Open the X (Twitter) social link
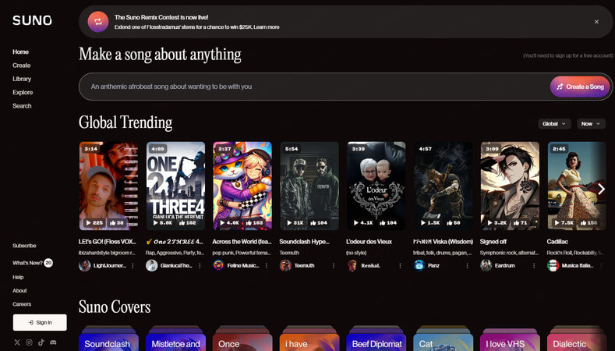This screenshot has width=615, height=351. click(17, 342)
